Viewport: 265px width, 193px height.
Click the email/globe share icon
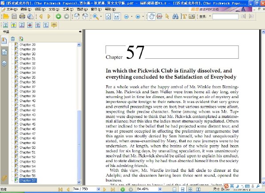pos(30,16)
